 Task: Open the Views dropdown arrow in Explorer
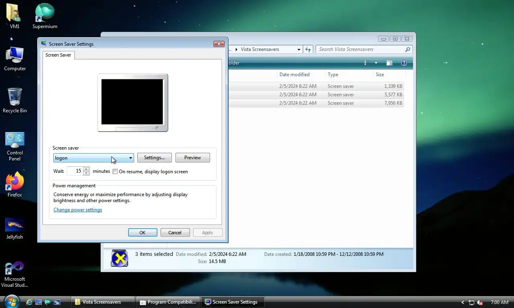click(376, 63)
